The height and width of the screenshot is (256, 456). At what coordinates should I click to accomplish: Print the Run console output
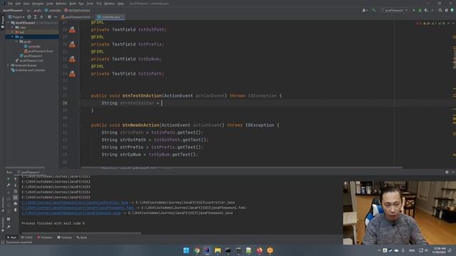16,204
